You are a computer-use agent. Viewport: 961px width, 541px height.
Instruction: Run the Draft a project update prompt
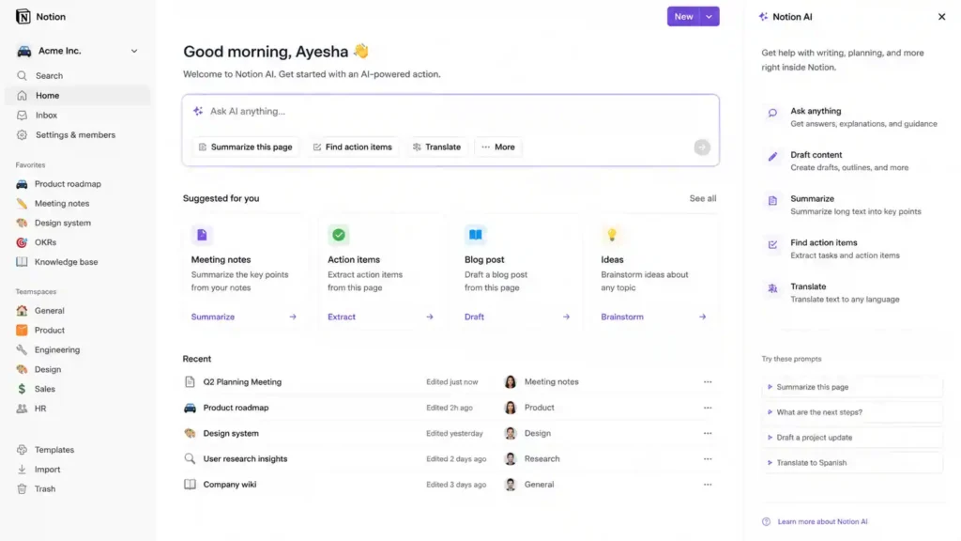click(852, 438)
